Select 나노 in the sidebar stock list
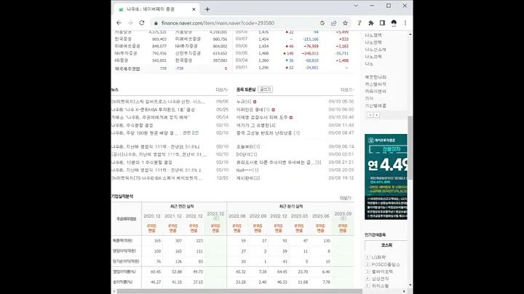 point(369,64)
